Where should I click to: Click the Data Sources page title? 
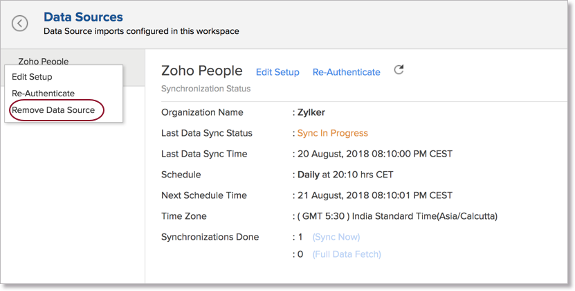click(83, 17)
